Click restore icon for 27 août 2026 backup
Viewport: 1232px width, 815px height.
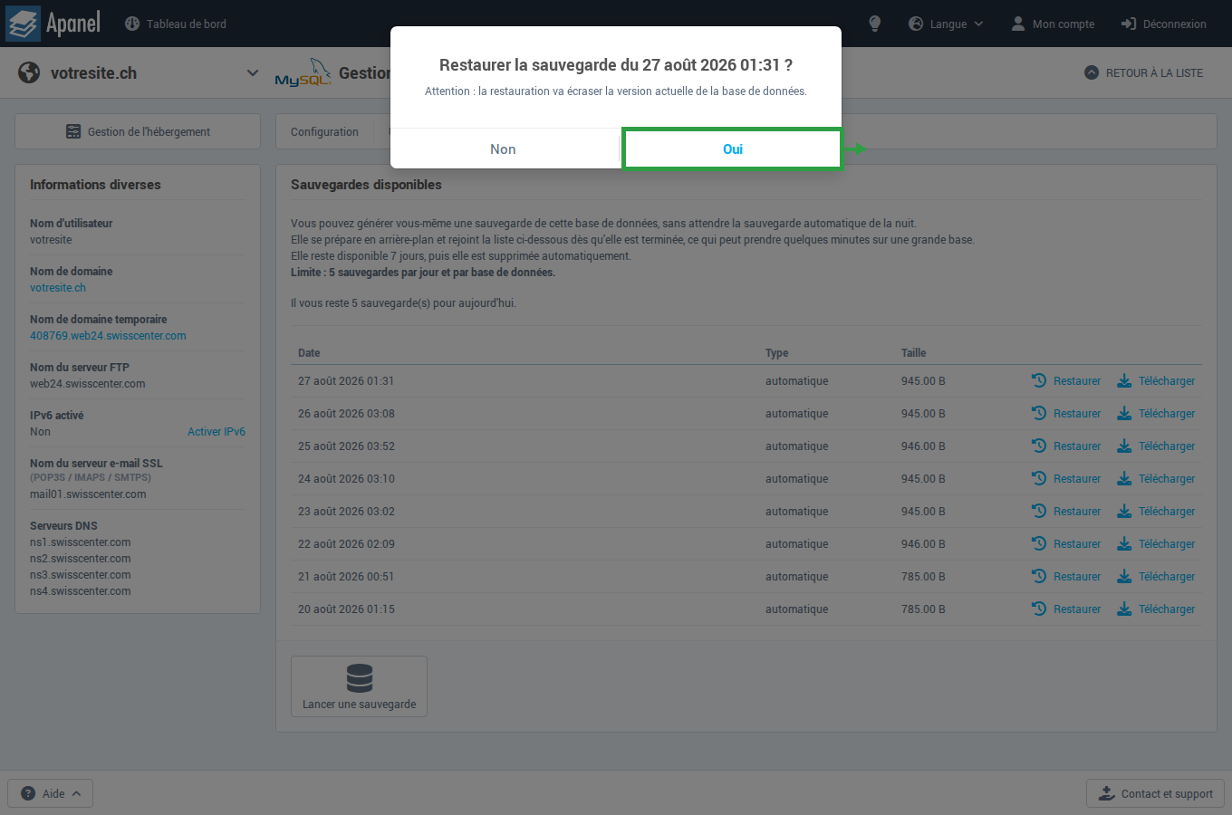point(1039,380)
